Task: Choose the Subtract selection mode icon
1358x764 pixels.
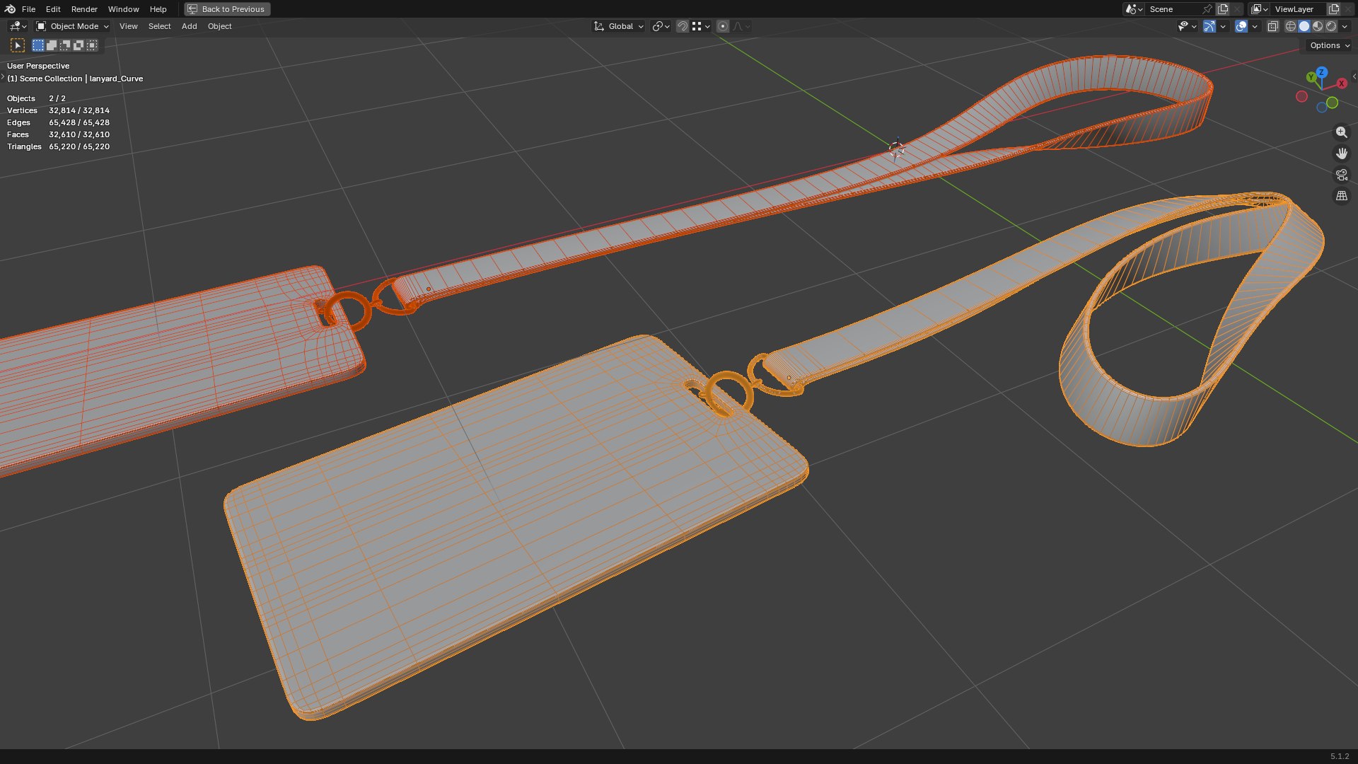Action: (x=65, y=45)
